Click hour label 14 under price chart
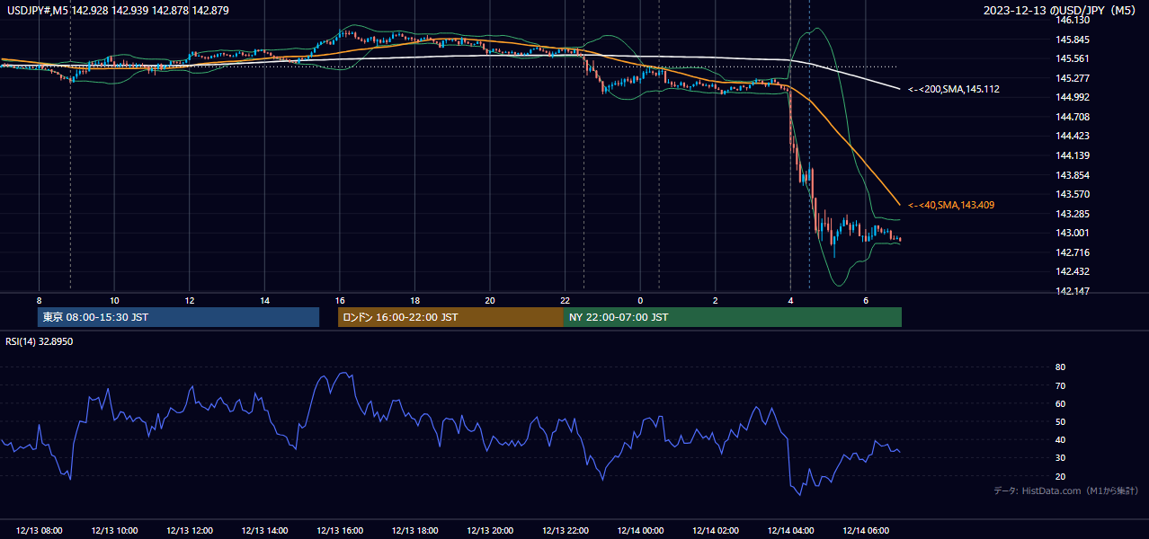Image resolution: width=1149 pixels, height=539 pixels. [x=264, y=300]
